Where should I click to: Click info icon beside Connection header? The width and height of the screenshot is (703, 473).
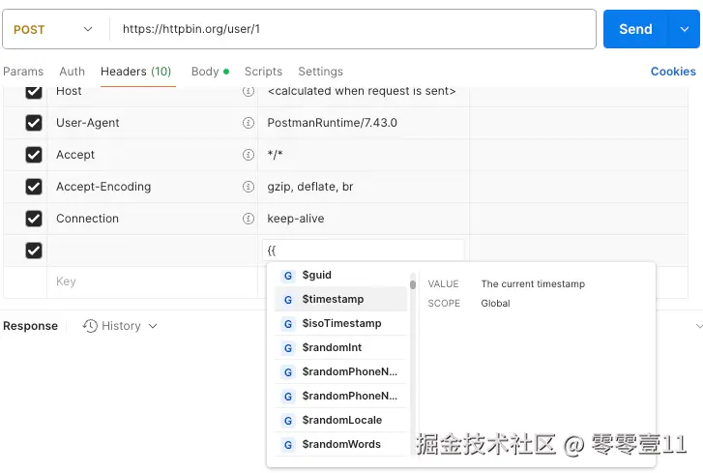click(249, 219)
